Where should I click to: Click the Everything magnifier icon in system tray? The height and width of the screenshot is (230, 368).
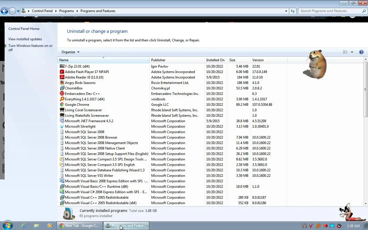318,226
